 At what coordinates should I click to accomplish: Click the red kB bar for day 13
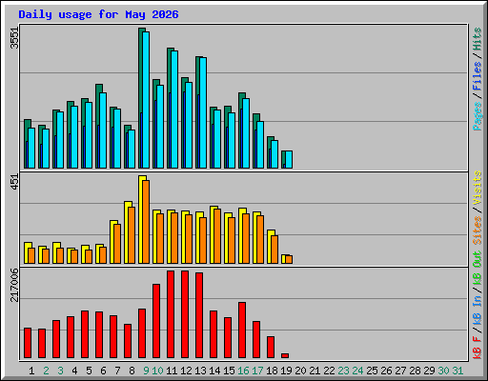pyautogui.click(x=199, y=315)
